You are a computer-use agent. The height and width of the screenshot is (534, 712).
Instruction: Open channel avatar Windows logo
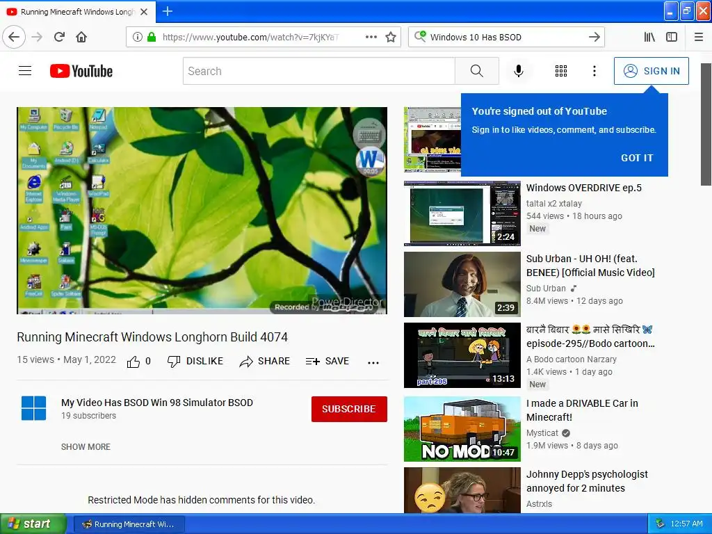tap(33, 407)
